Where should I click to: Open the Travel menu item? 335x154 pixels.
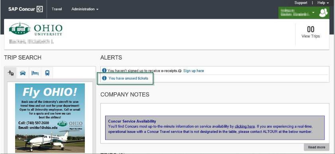pos(57,9)
